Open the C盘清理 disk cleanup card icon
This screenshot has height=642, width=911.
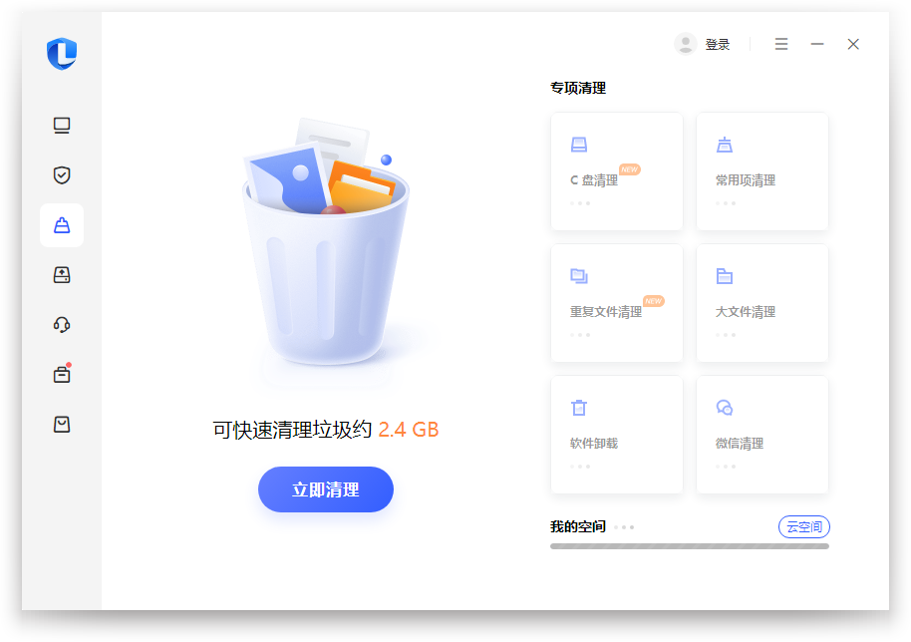tap(579, 144)
